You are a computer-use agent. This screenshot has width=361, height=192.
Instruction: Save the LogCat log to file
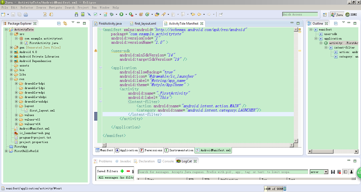click(x=333, y=172)
